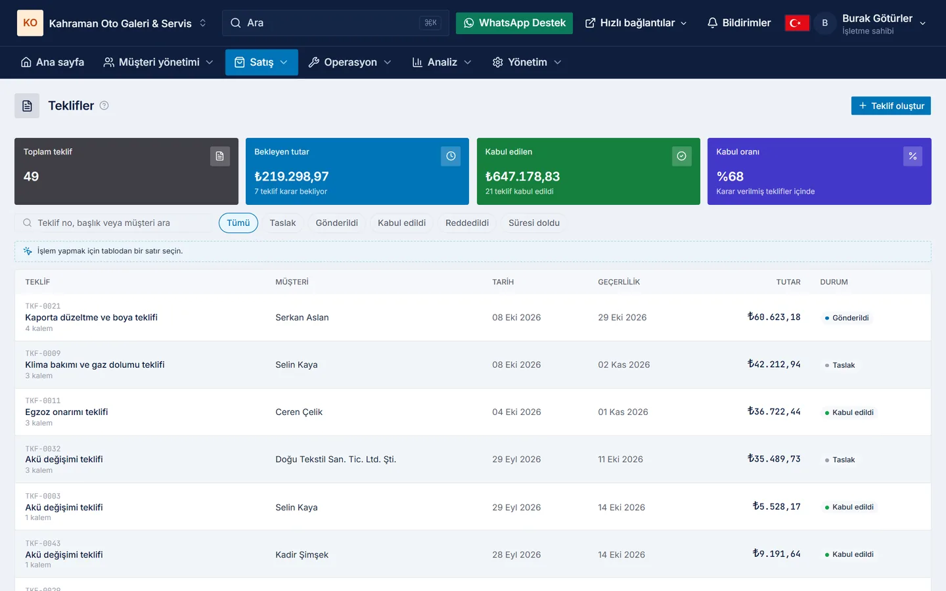Viewport: 946px width, 591px height.
Task: Click the Teklifler page document icon
Action: point(27,106)
